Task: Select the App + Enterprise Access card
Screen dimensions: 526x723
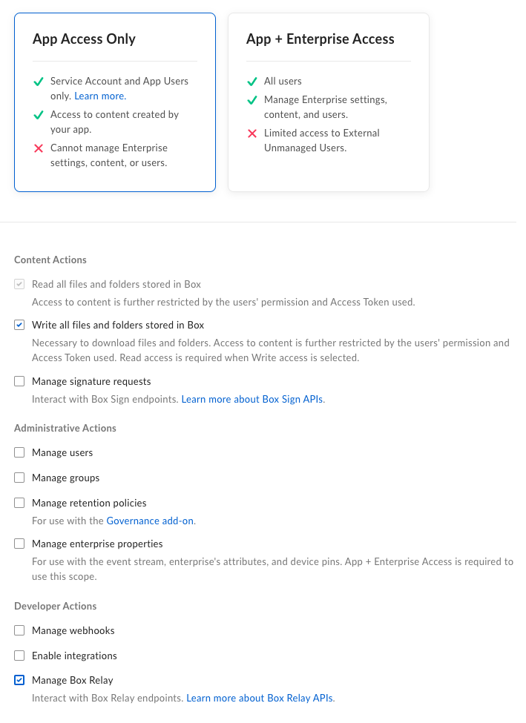Action: coord(329,102)
